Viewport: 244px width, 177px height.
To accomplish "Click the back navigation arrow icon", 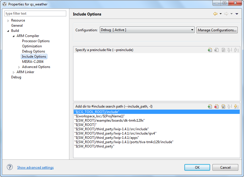I will coord(215,14).
